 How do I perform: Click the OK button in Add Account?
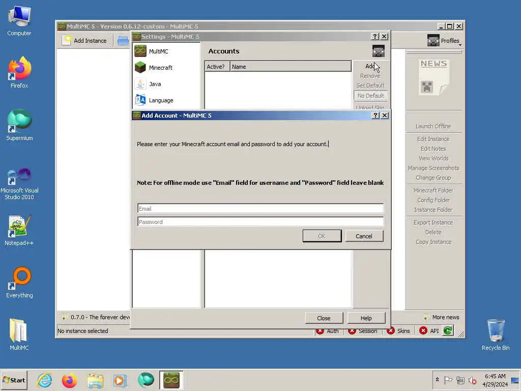point(322,236)
